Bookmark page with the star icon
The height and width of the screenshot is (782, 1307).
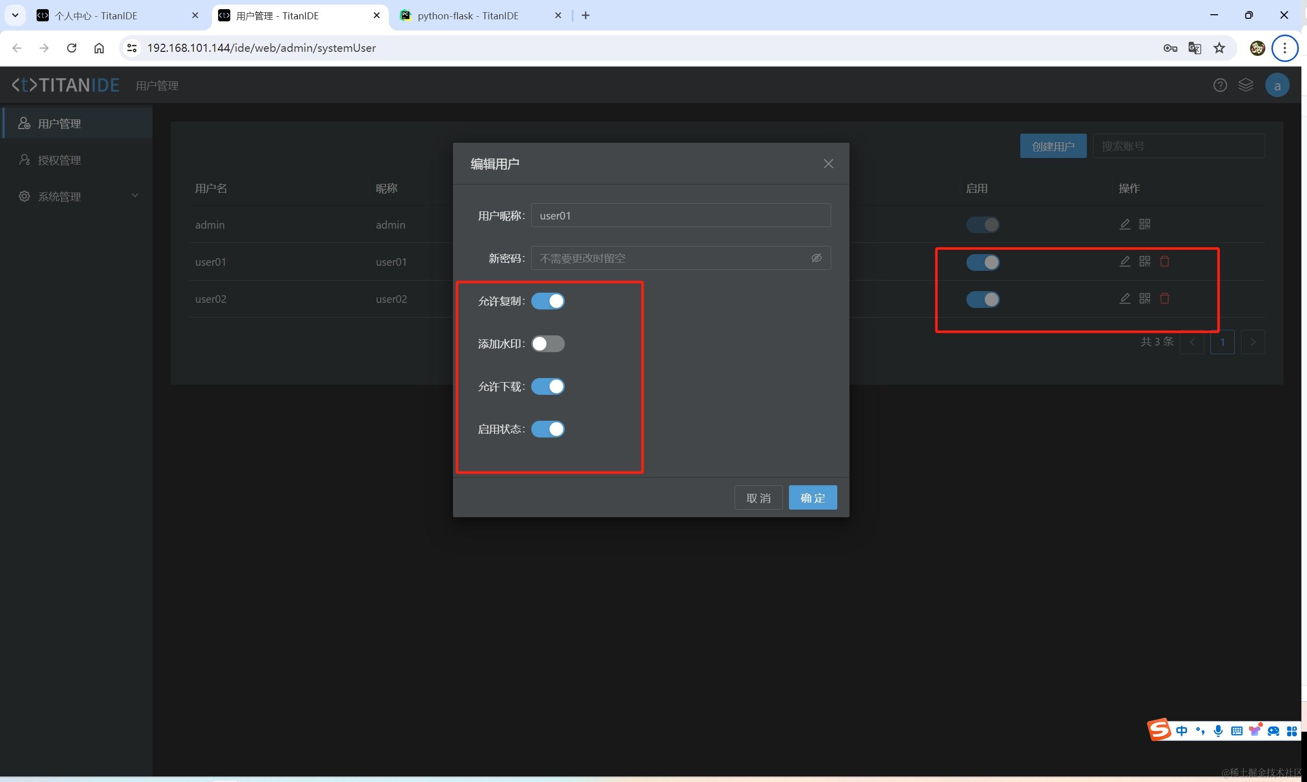[1219, 48]
